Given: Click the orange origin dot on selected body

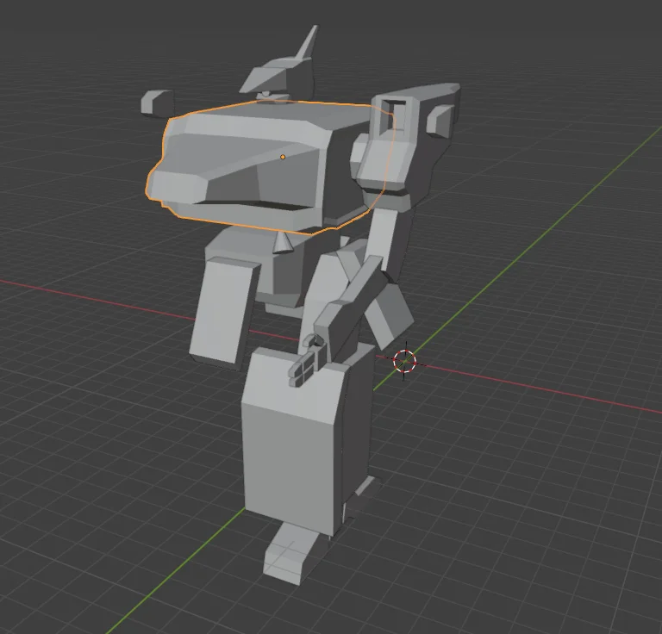Looking at the screenshot, I should pyautogui.click(x=283, y=157).
